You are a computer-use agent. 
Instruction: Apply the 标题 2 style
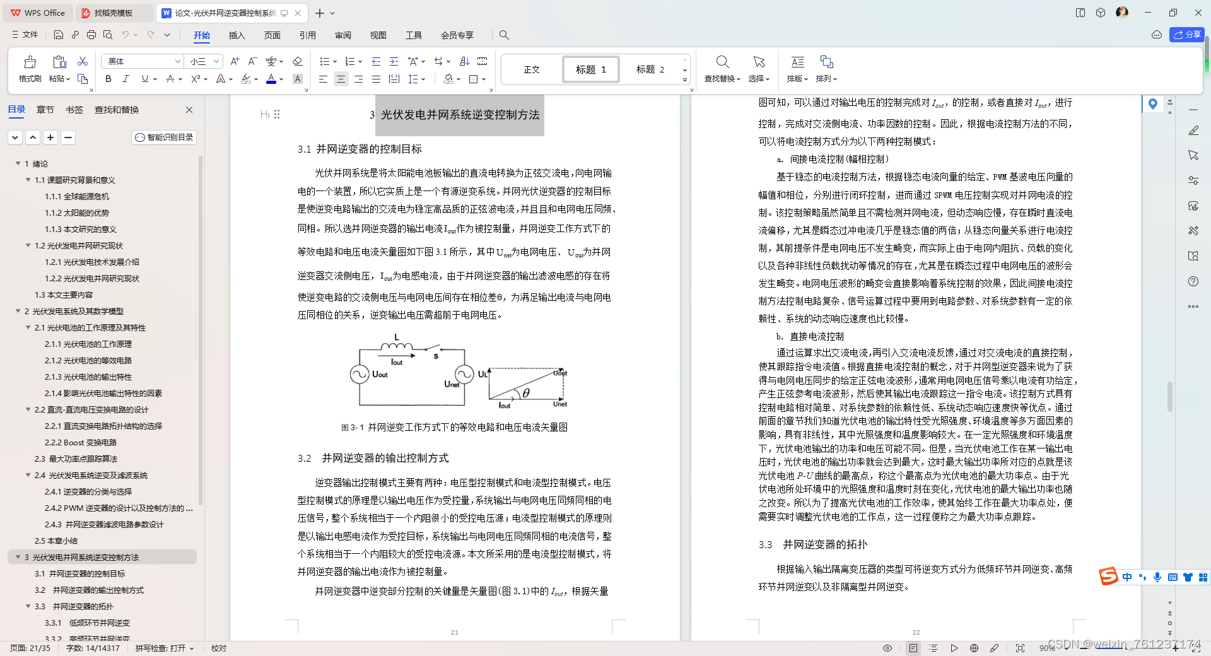[650, 69]
